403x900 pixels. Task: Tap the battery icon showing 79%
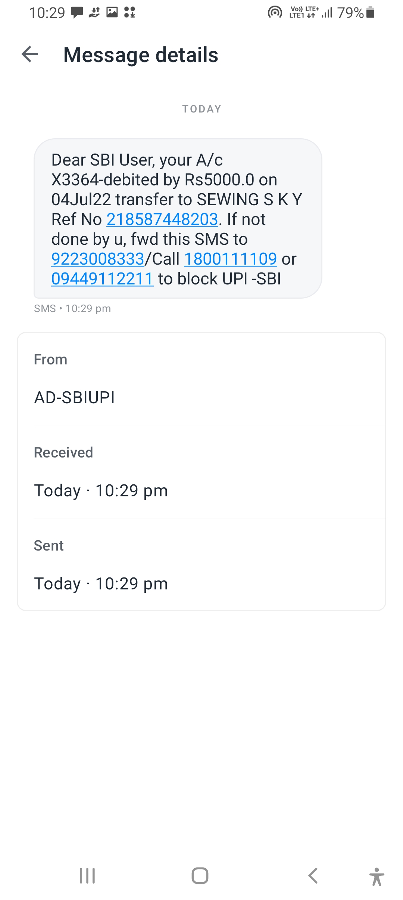click(x=370, y=13)
